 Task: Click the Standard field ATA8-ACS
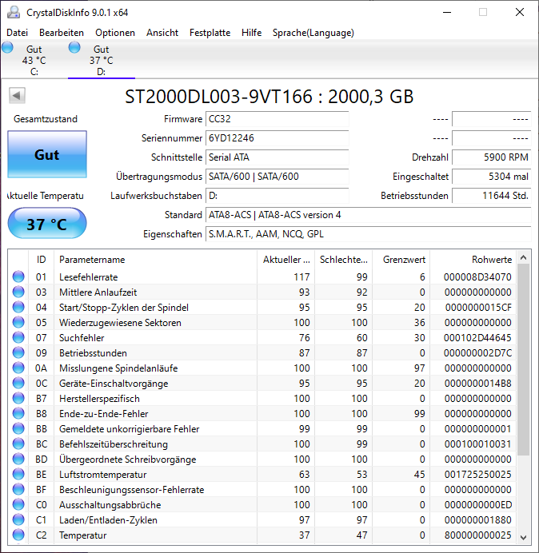click(368, 215)
